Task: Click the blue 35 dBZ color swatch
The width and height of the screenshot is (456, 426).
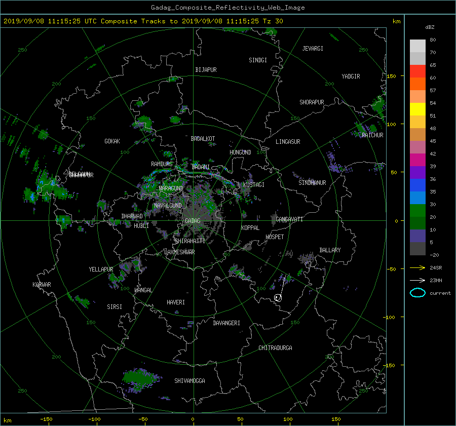Action: [417, 185]
